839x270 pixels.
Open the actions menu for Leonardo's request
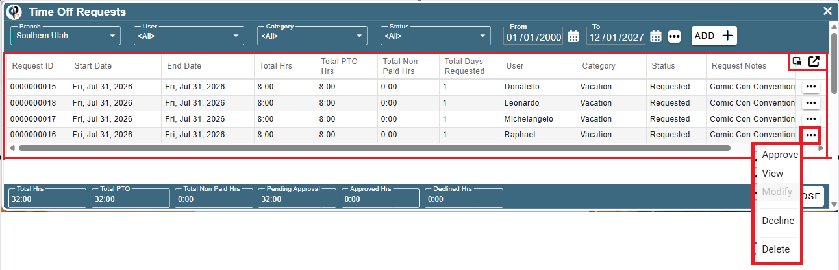[x=810, y=102]
